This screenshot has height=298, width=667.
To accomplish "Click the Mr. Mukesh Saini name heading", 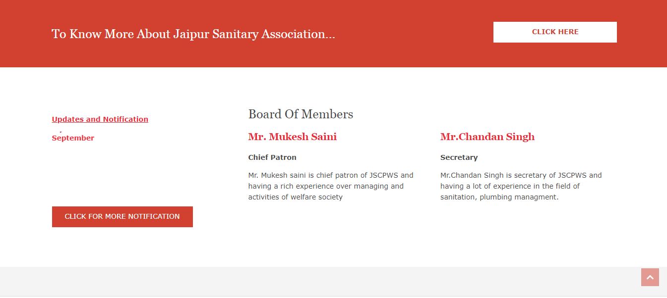I will click(x=292, y=137).
